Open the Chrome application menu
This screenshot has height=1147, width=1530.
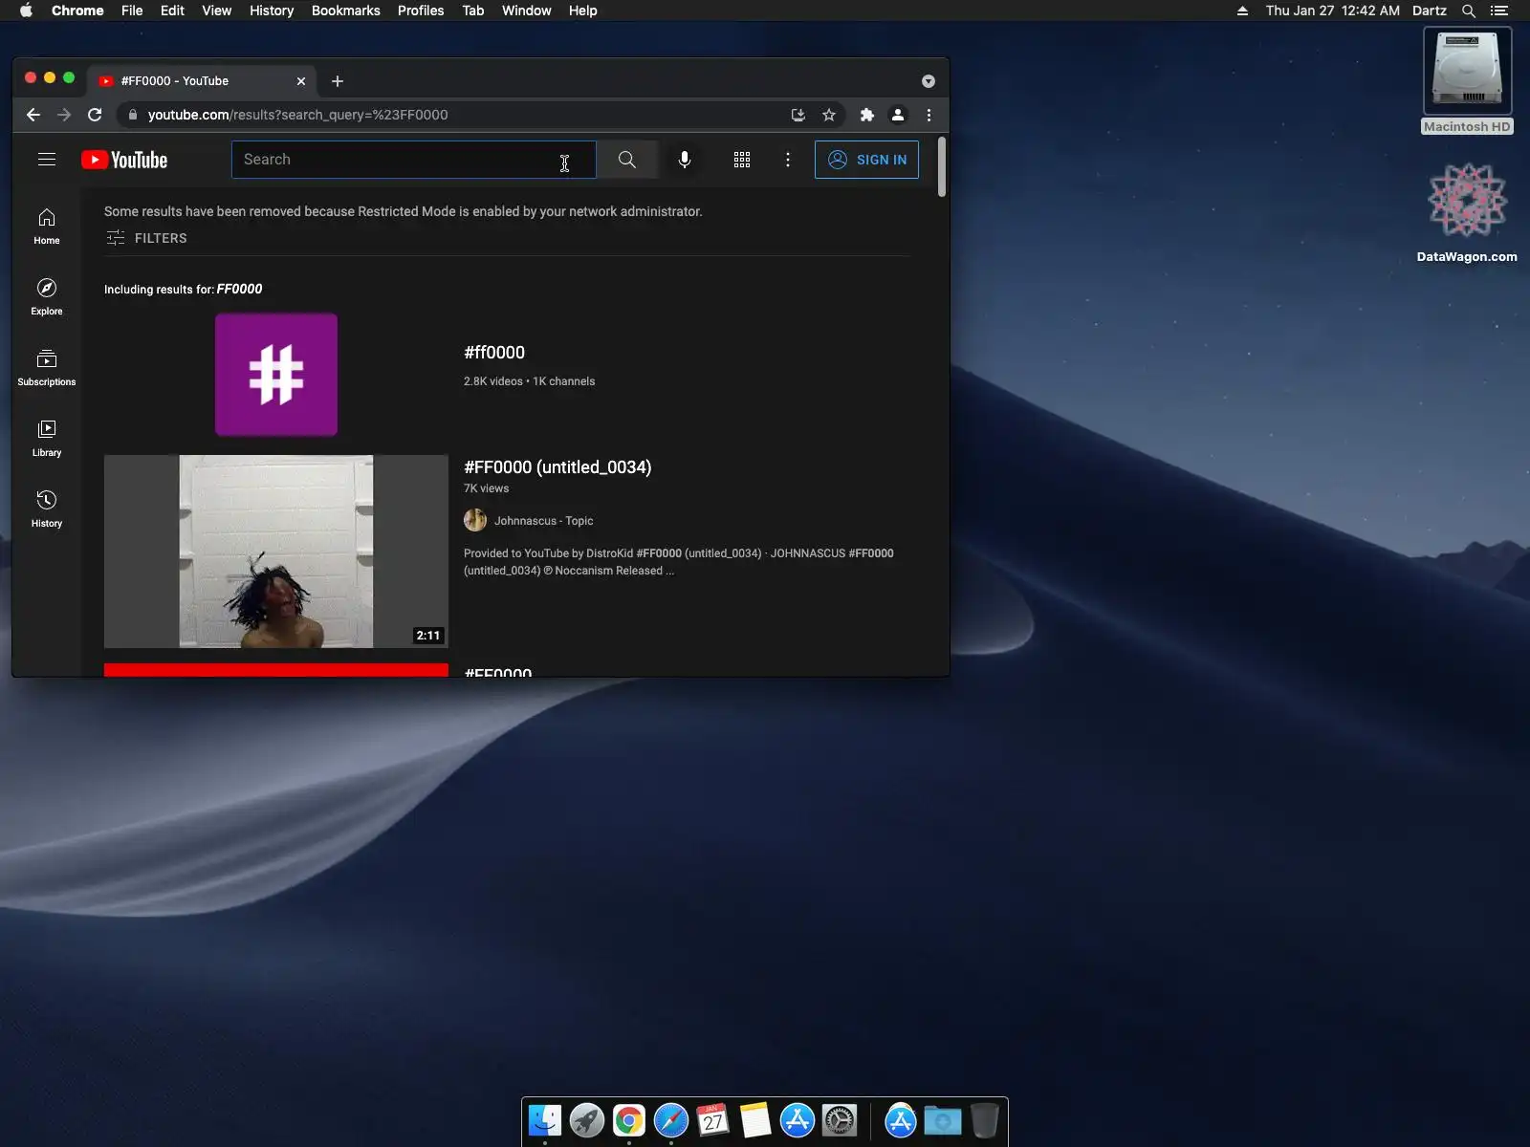pyautogui.click(x=77, y=11)
